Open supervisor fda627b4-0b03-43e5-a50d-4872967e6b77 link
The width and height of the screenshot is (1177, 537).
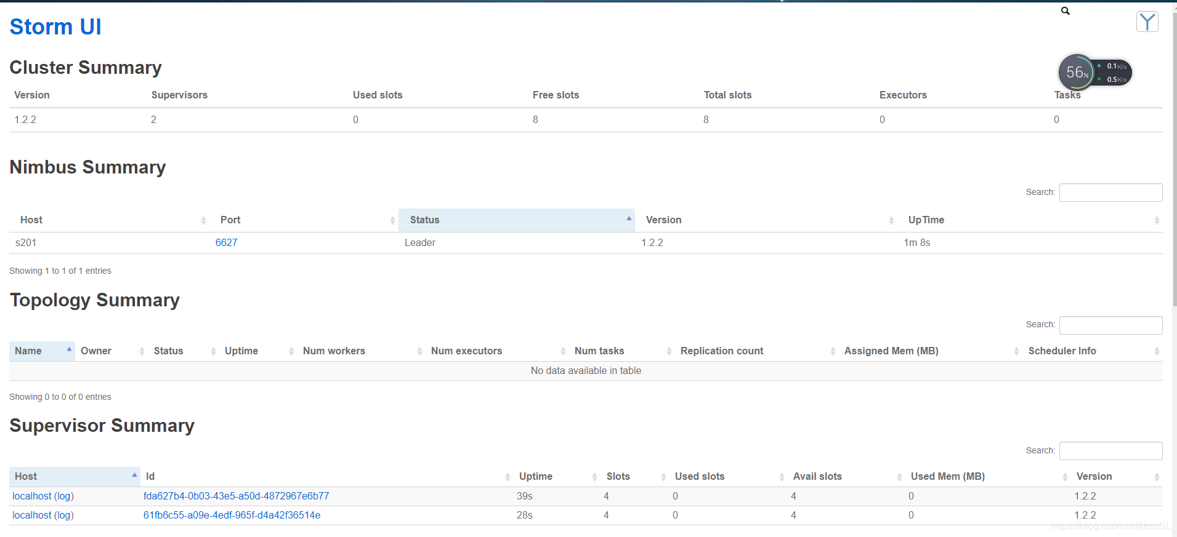click(236, 496)
